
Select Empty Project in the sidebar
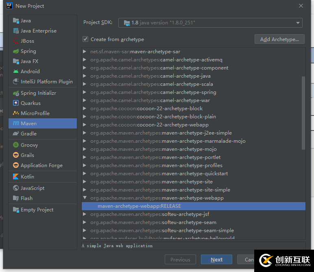point(37,210)
